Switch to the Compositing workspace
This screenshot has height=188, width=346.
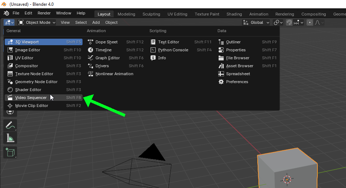314,14
